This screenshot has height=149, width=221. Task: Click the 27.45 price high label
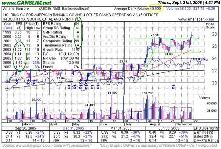point(155,35)
